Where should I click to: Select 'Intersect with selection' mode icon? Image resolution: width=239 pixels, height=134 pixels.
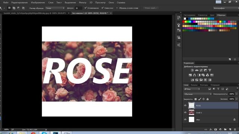click(23, 8)
